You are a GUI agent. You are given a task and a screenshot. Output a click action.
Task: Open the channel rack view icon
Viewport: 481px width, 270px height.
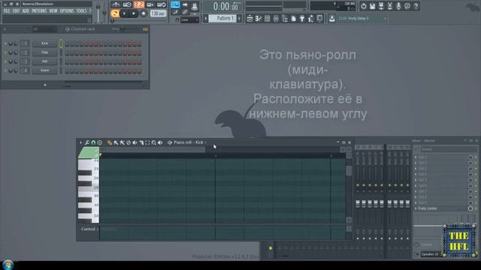[268, 19]
